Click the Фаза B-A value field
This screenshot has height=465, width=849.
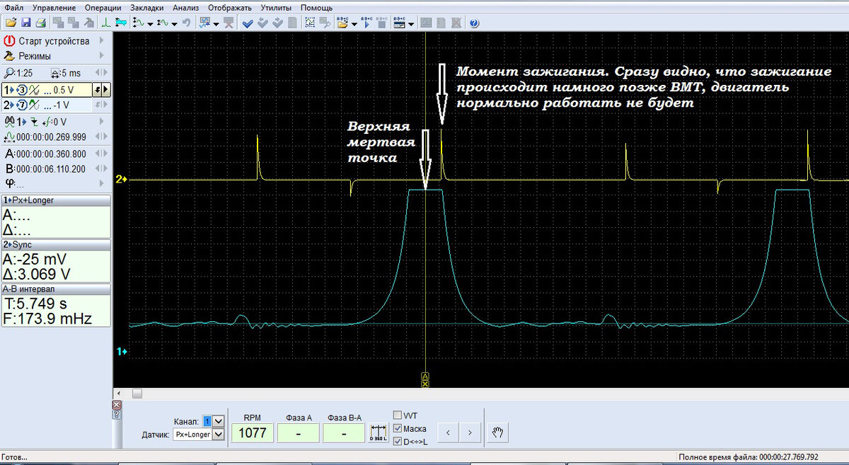click(344, 432)
